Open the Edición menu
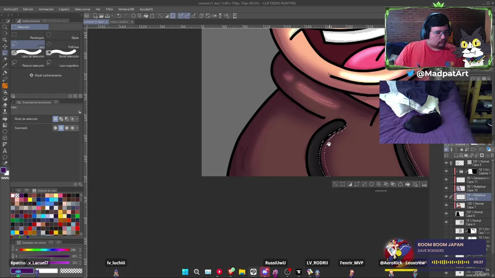The image size is (495, 278). point(28,9)
